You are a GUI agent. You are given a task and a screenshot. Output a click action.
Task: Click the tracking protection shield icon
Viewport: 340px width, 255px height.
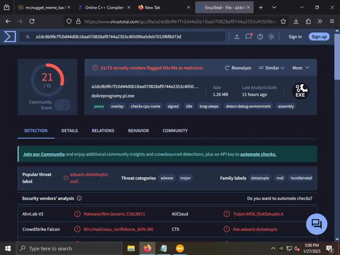pos(69,21)
